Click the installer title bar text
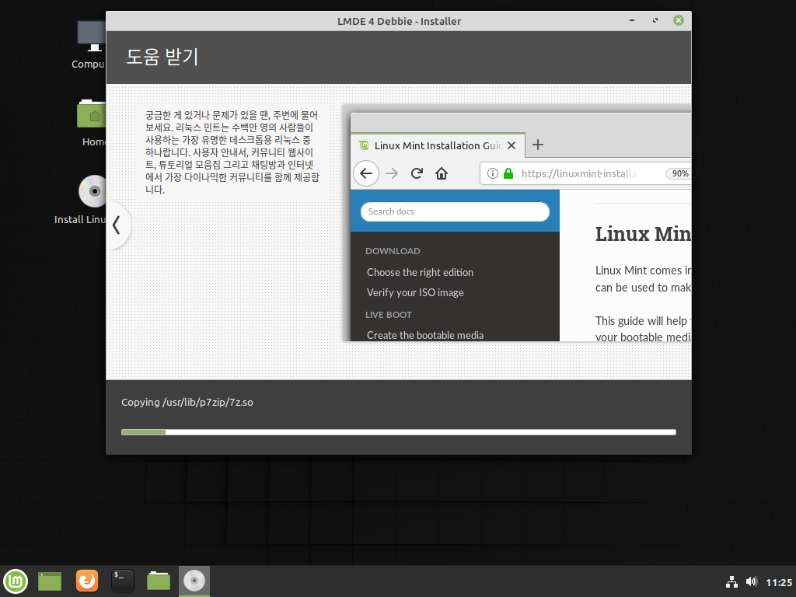The height and width of the screenshot is (597, 796). (x=399, y=21)
